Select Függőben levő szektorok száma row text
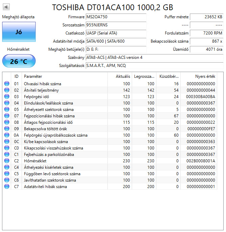226x232 pixels. click(52, 174)
